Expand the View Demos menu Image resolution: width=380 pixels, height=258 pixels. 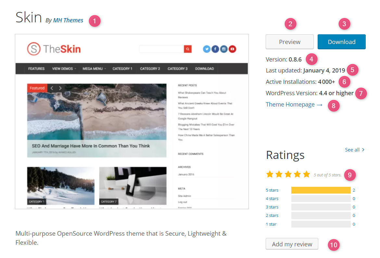point(64,69)
